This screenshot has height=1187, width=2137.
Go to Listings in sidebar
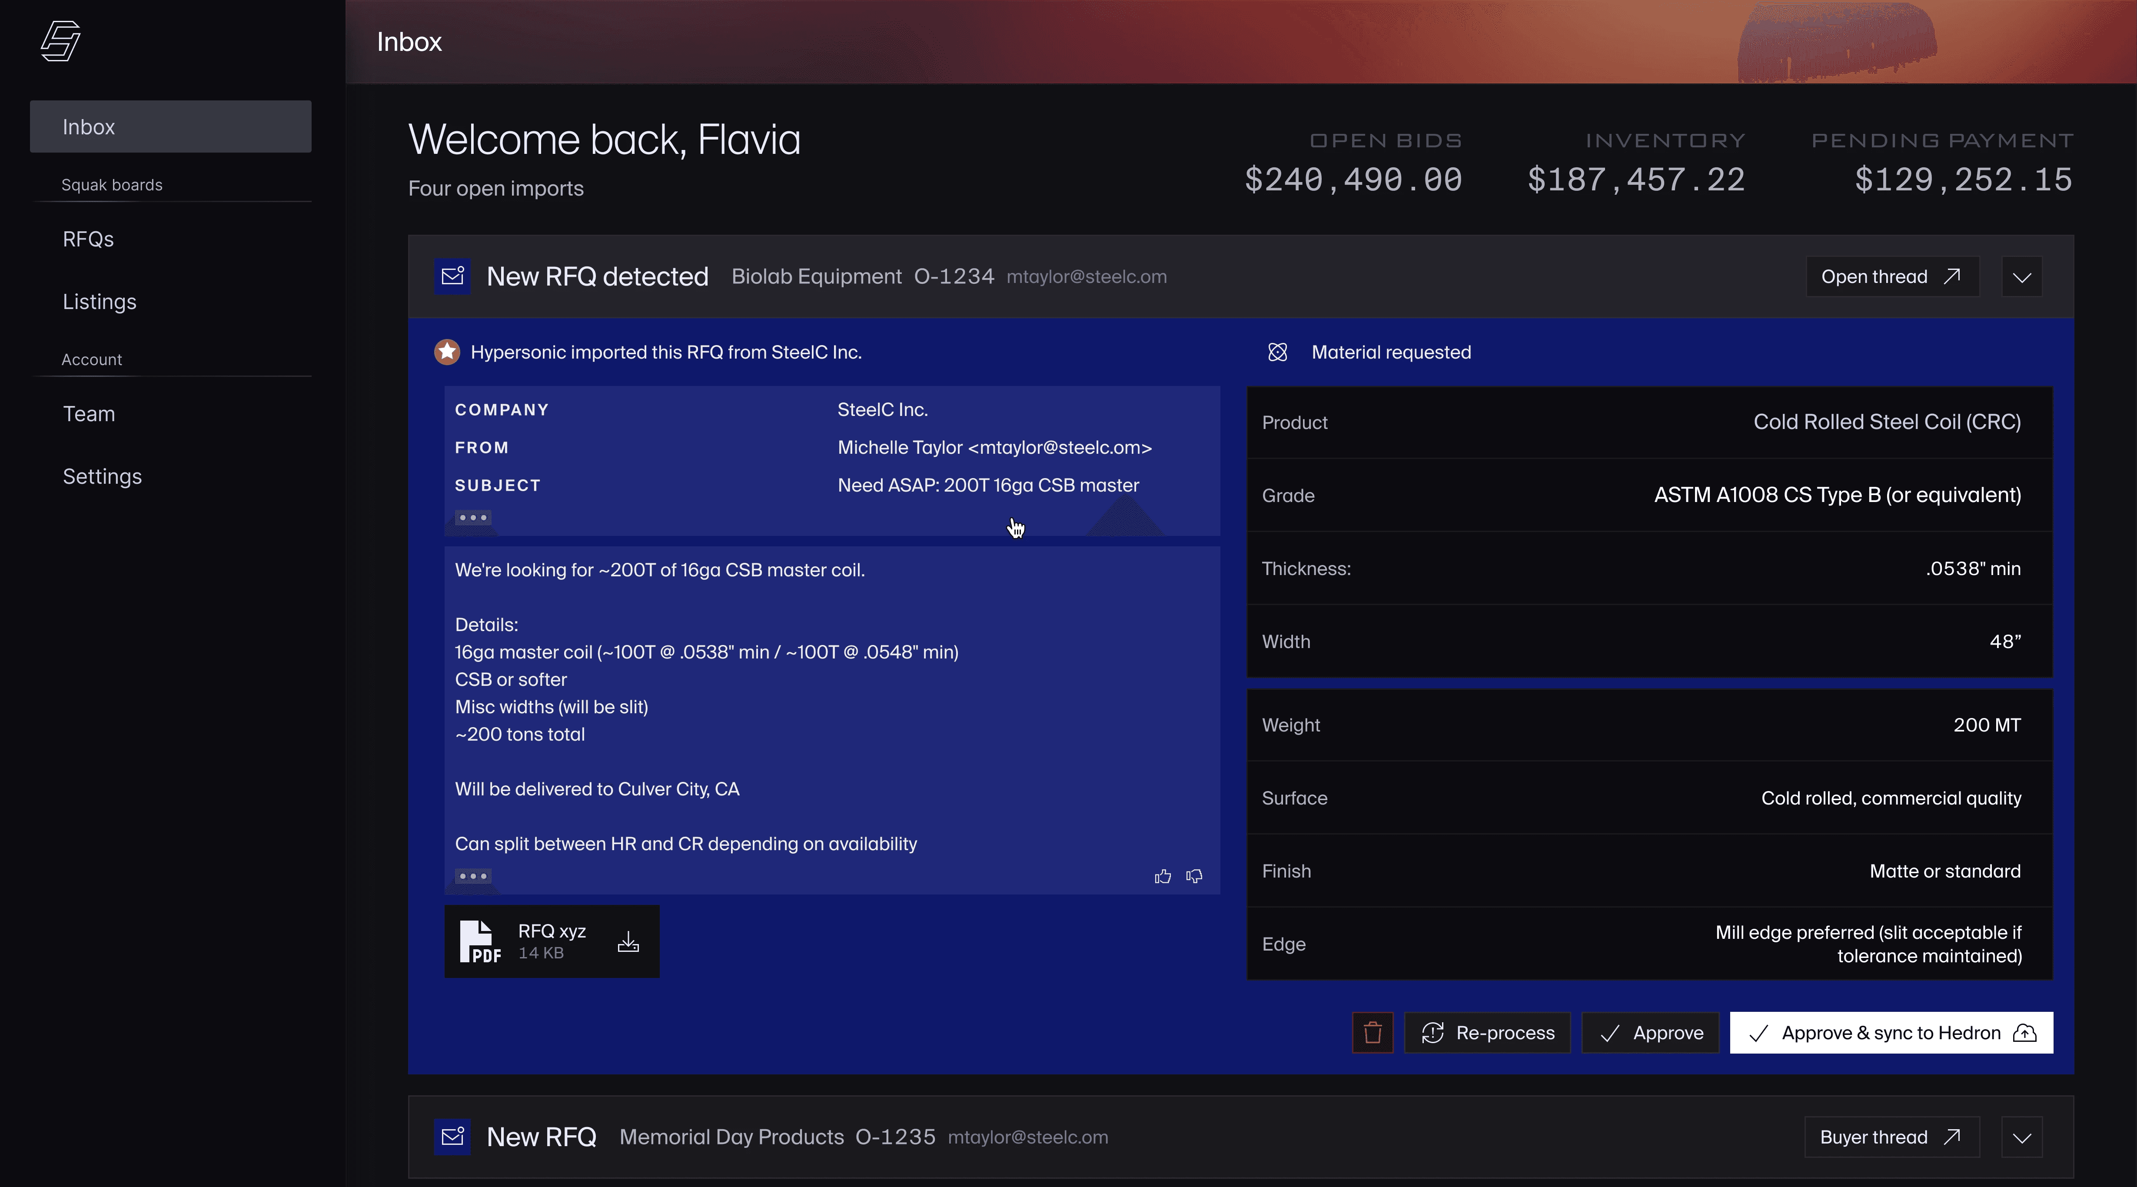click(100, 301)
